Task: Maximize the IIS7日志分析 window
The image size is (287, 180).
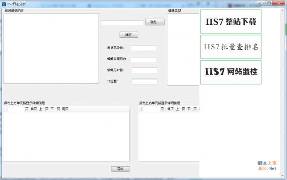Action: tap(269, 3)
